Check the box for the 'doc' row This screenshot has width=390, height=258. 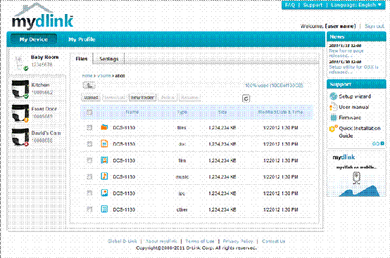(x=89, y=144)
